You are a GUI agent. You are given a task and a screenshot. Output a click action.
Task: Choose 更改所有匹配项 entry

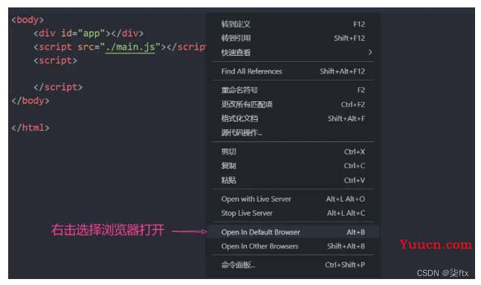pos(293,104)
